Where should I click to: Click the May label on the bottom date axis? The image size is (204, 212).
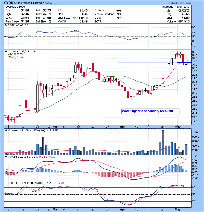[177, 209]
